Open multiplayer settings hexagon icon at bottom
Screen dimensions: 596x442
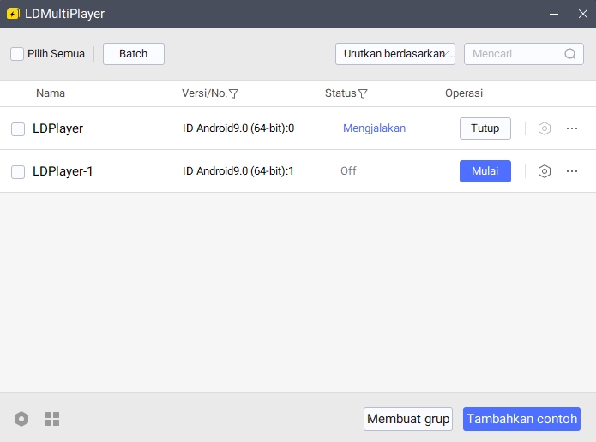click(21, 419)
